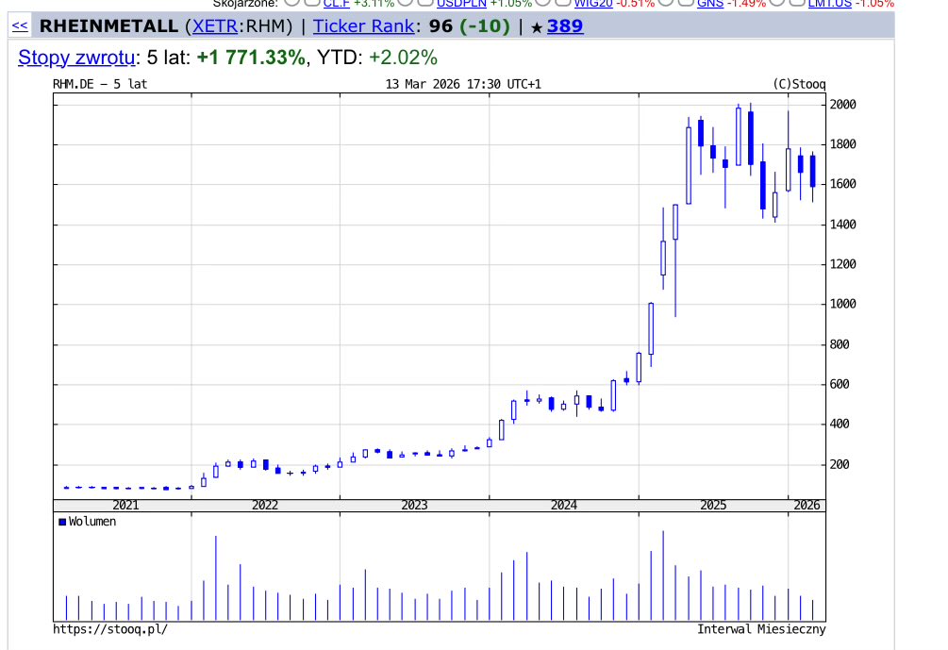Screen dimensions: 948x650
Task: Open the XETR exchange link
Action: 215,26
